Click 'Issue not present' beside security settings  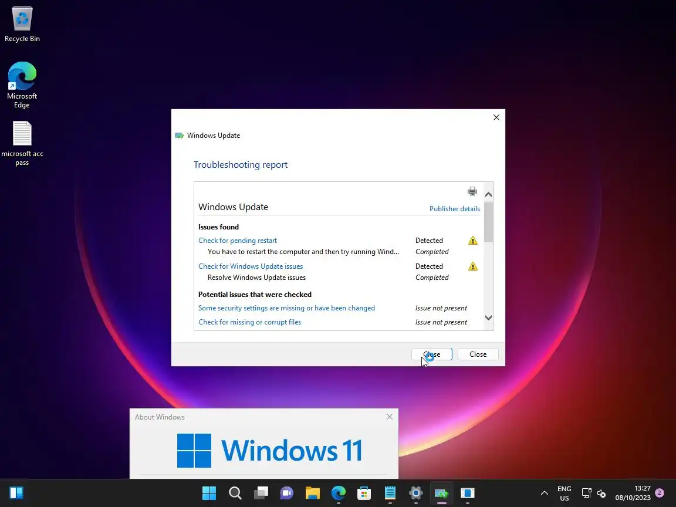[x=441, y=308]
